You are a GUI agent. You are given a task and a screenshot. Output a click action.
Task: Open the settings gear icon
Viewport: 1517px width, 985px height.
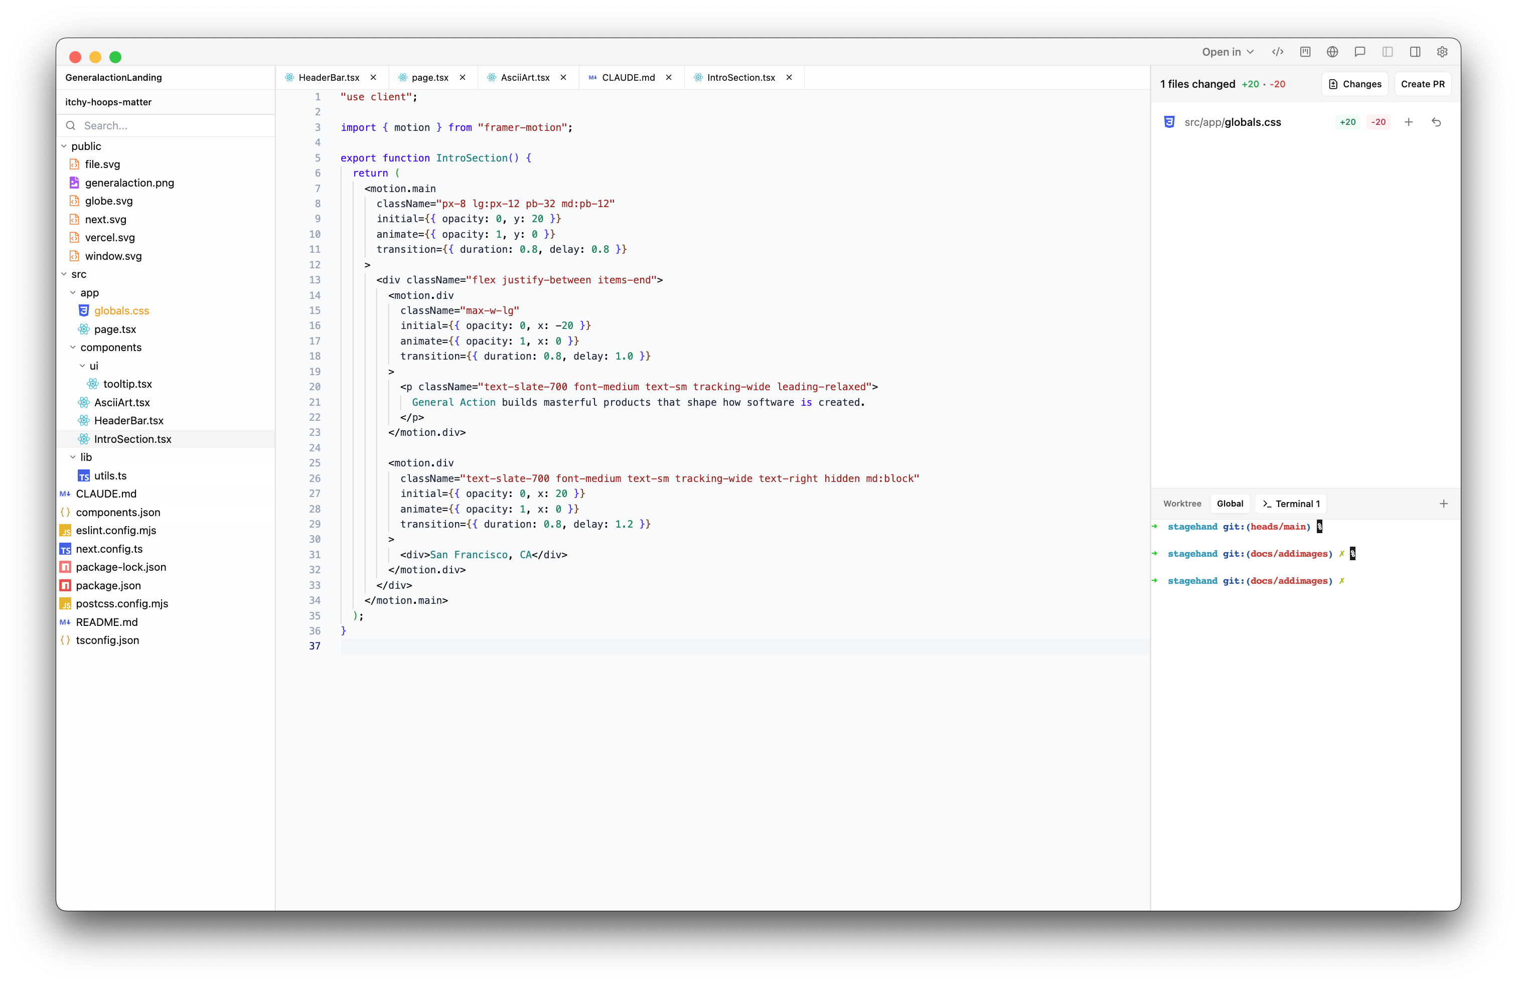click(x=1442, y=52)
